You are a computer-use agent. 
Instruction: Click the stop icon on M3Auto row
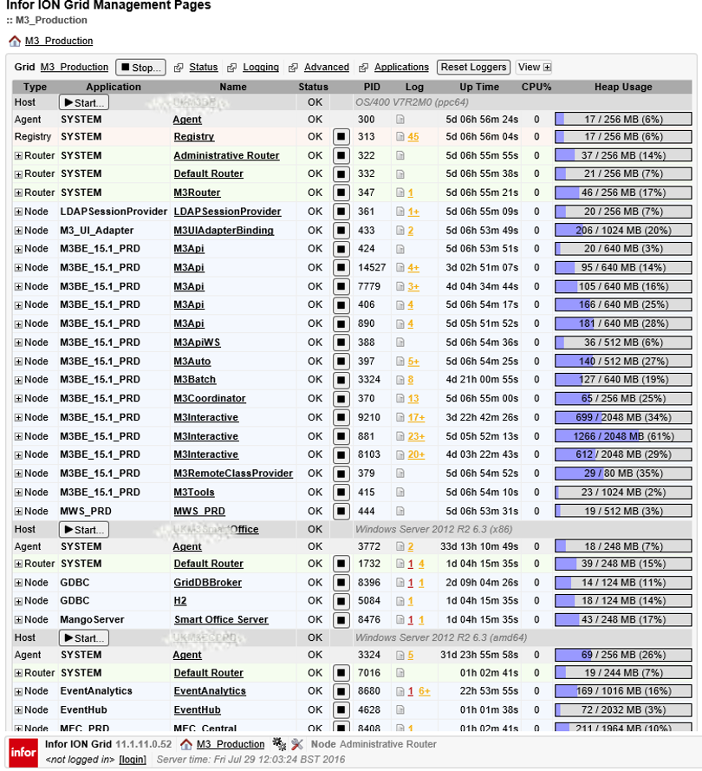point(341,362)
